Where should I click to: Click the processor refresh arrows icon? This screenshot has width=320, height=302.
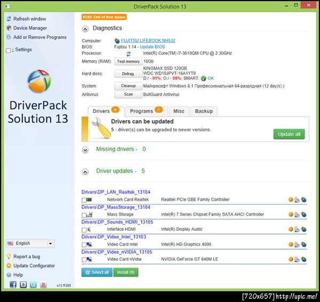(129, 54)
